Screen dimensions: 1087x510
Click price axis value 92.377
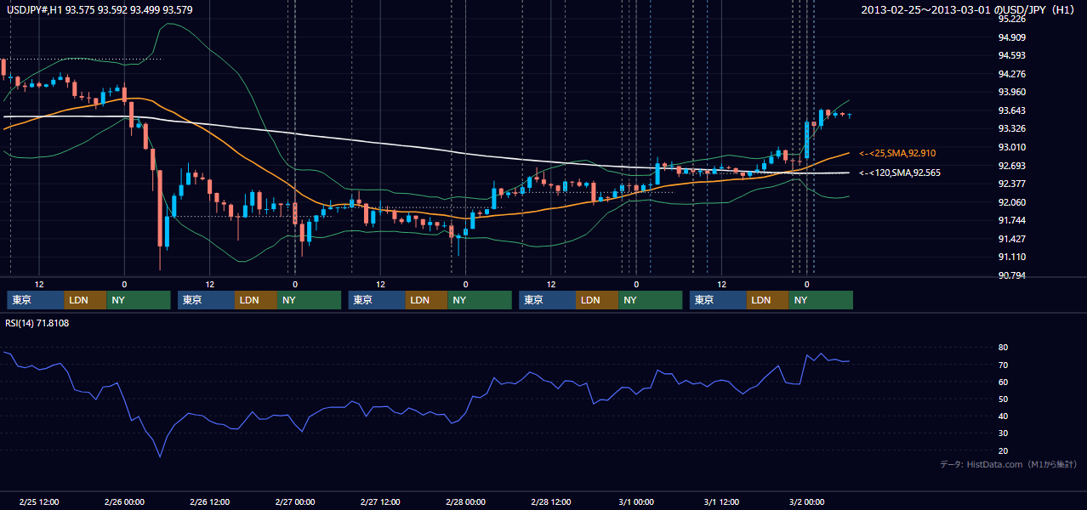(1012, 184)
